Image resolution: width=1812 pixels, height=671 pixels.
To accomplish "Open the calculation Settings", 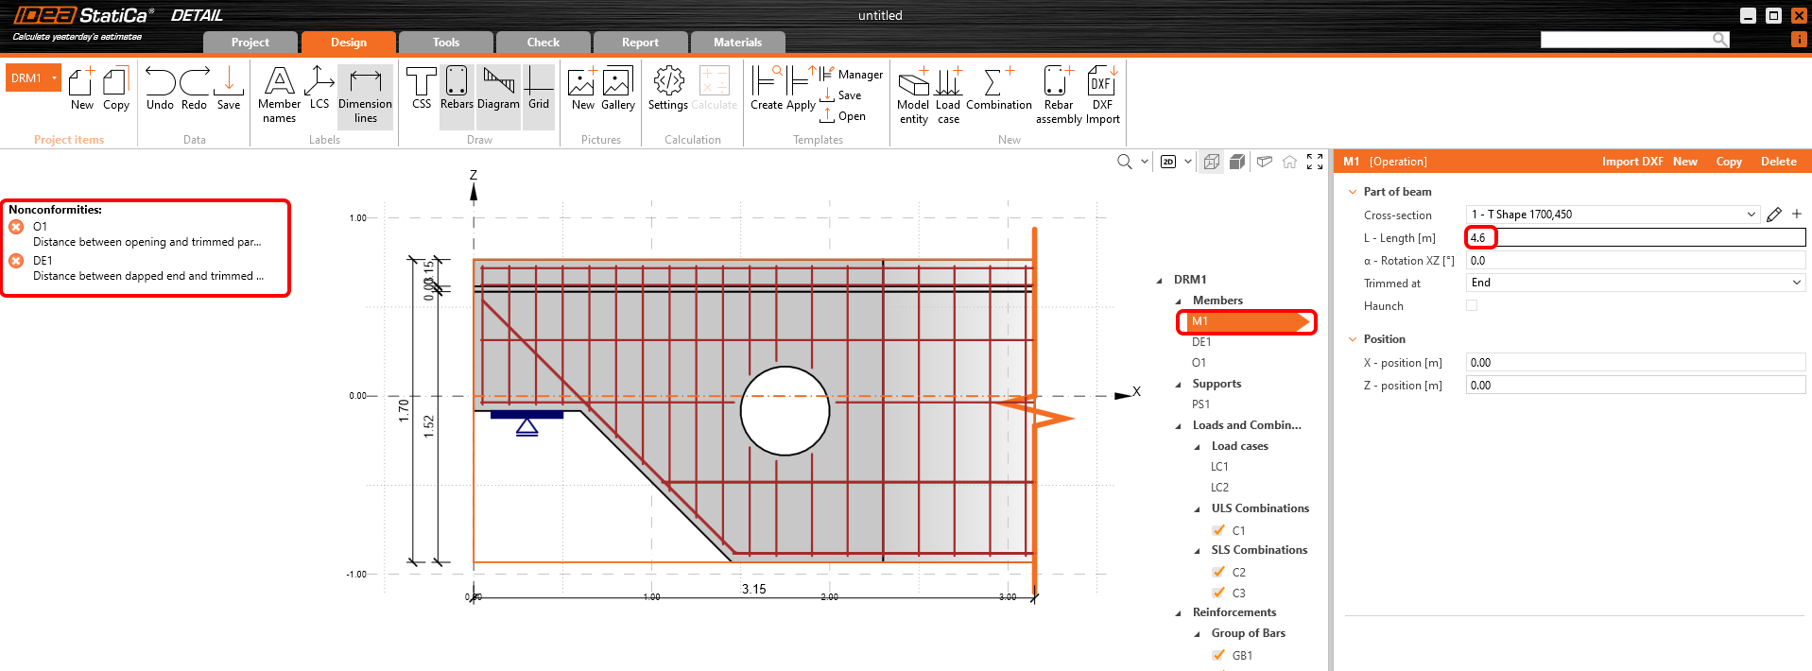I will click(x=668, y=90).
